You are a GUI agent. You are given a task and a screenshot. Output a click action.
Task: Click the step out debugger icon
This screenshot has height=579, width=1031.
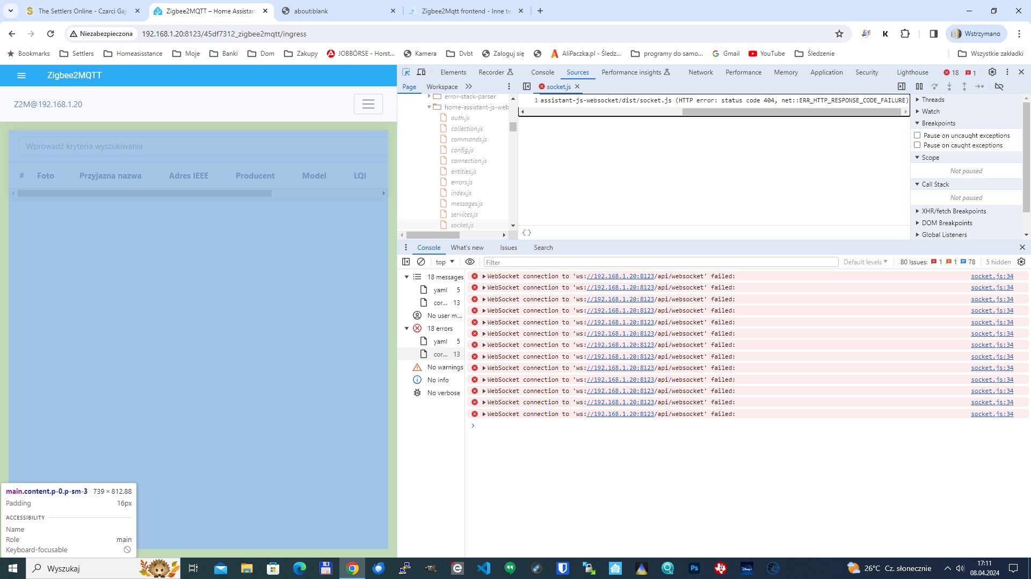pos(964,86)
